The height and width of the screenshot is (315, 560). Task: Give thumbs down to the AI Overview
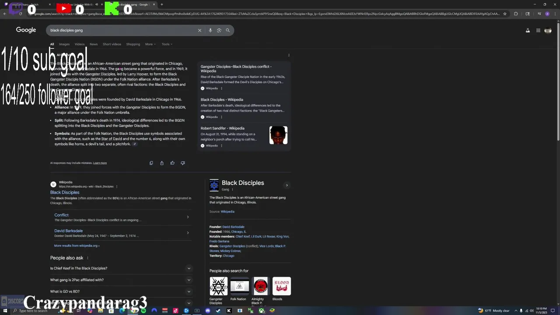[x=183, y=163]
